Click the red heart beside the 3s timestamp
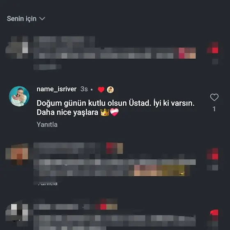Image resolution: width=230 pixels, height=230 pixels. (101, 90)
